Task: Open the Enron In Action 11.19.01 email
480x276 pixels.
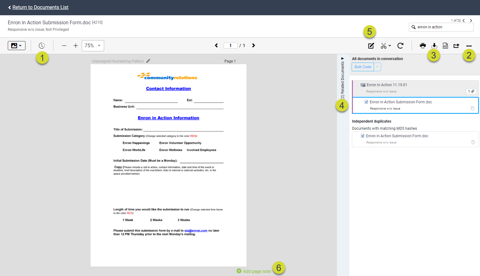Action: tap(387, 85)
